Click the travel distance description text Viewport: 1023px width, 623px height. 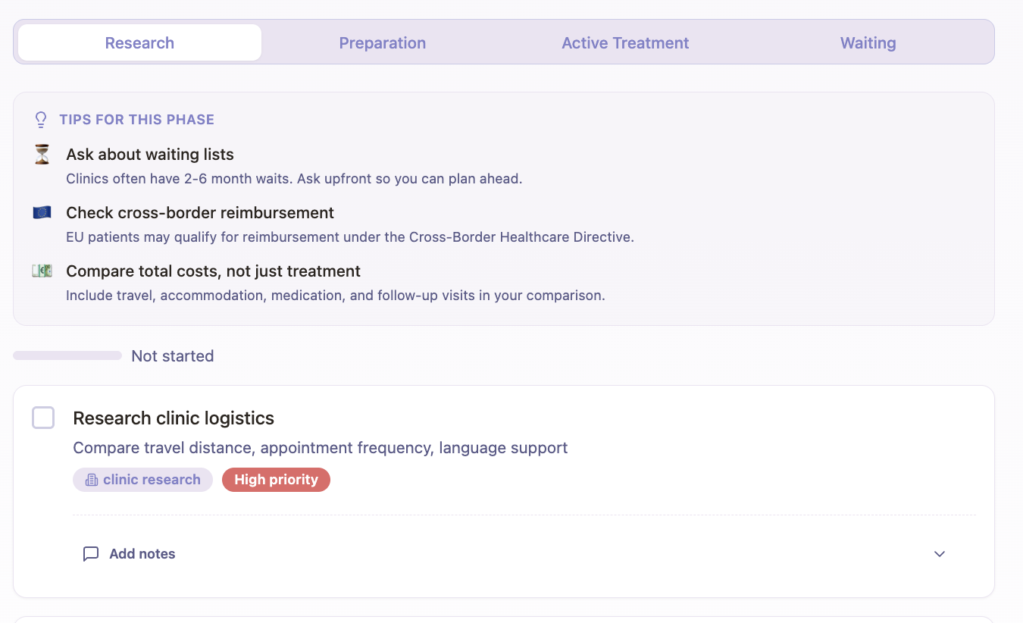coord(320,447)
